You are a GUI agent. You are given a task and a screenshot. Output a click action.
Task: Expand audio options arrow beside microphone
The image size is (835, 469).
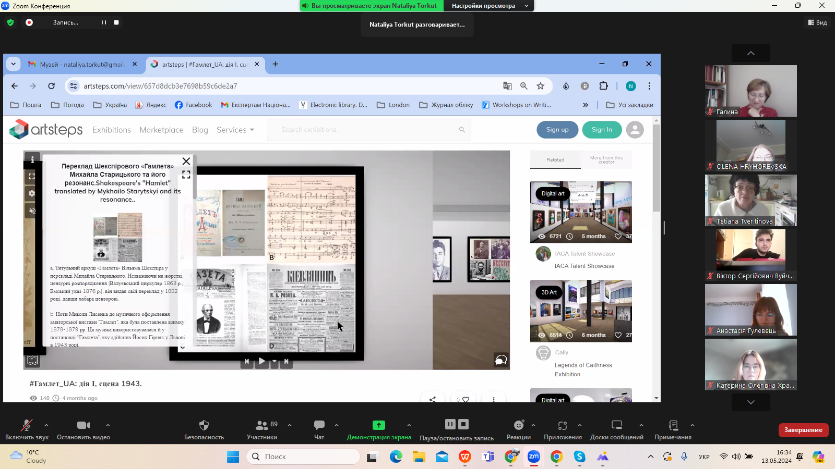point(46,425)
